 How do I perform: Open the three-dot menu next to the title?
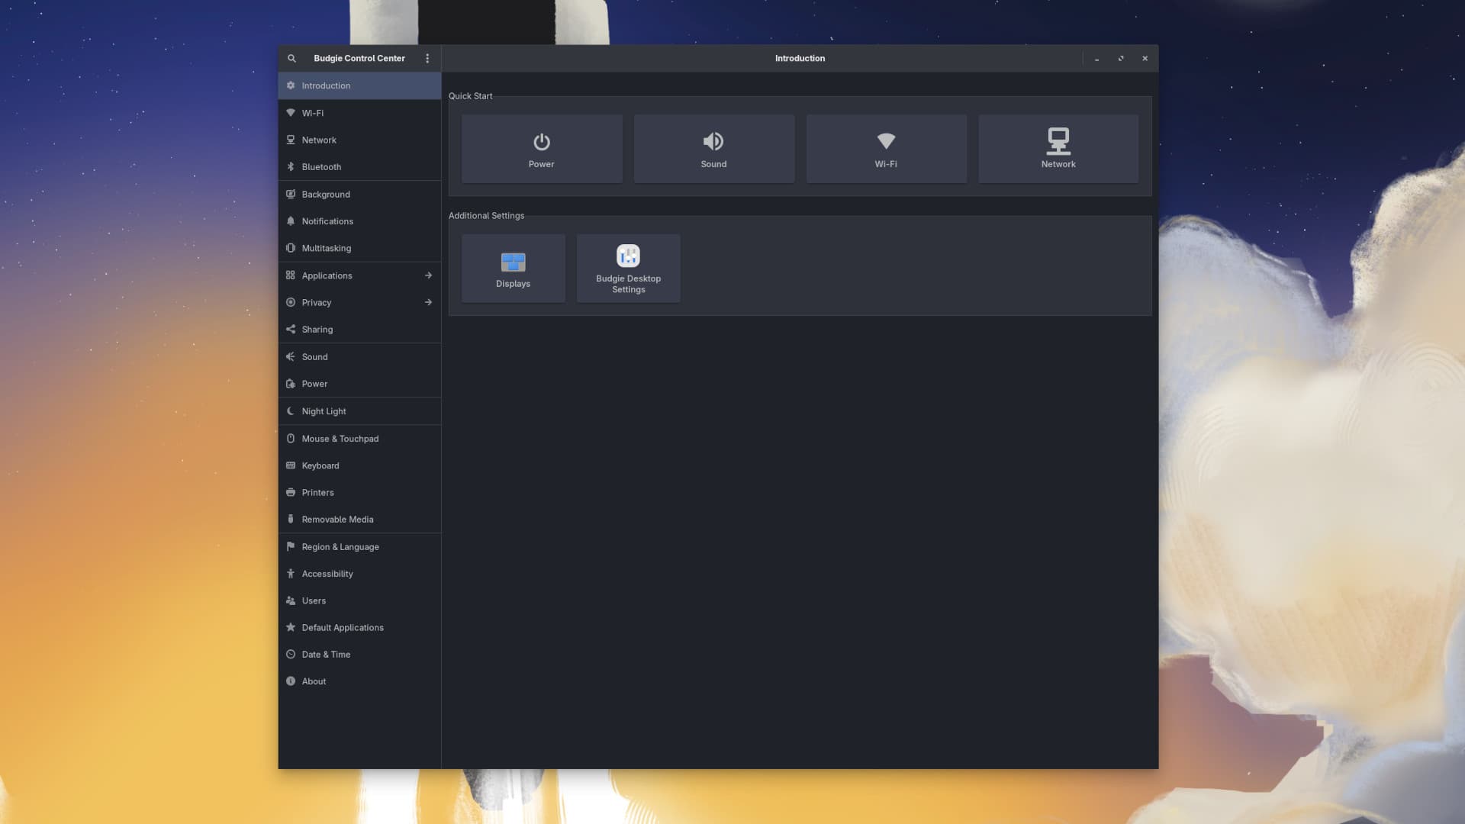coord(427,58)
